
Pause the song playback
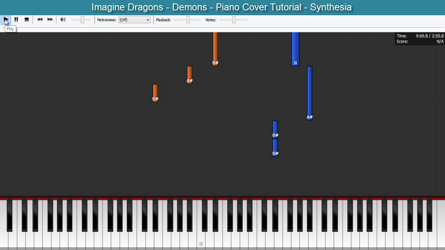click(16, 20)
